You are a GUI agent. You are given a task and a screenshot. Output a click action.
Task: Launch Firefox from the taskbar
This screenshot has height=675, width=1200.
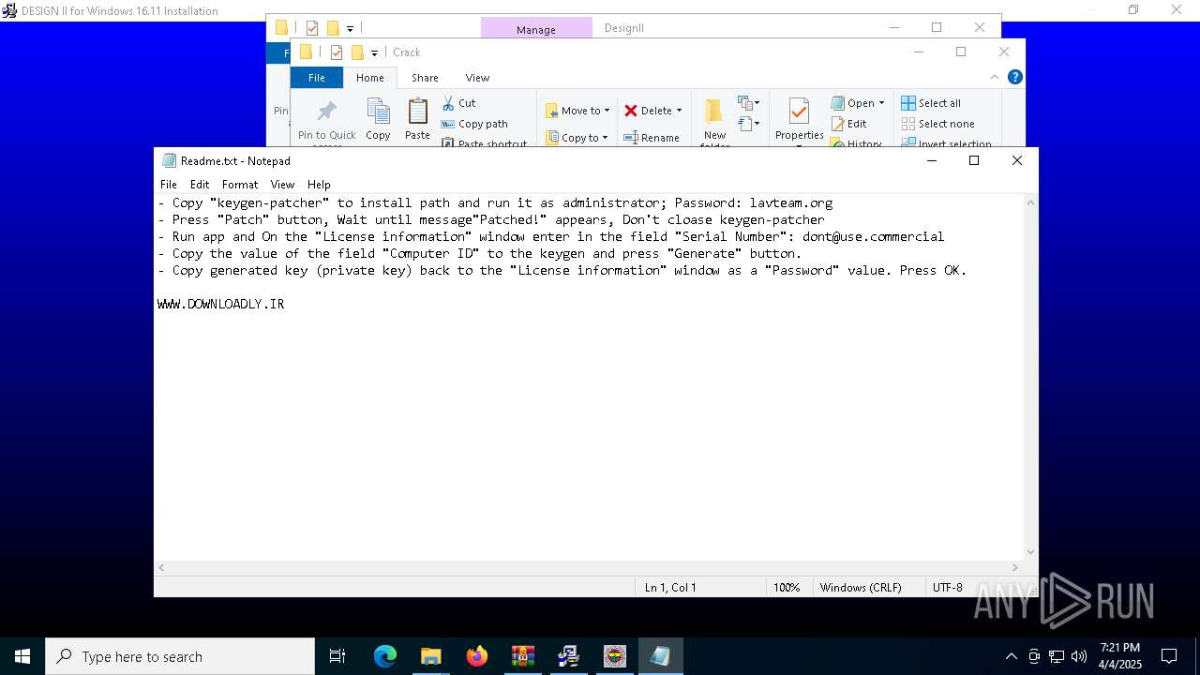(x=477, y=656)
